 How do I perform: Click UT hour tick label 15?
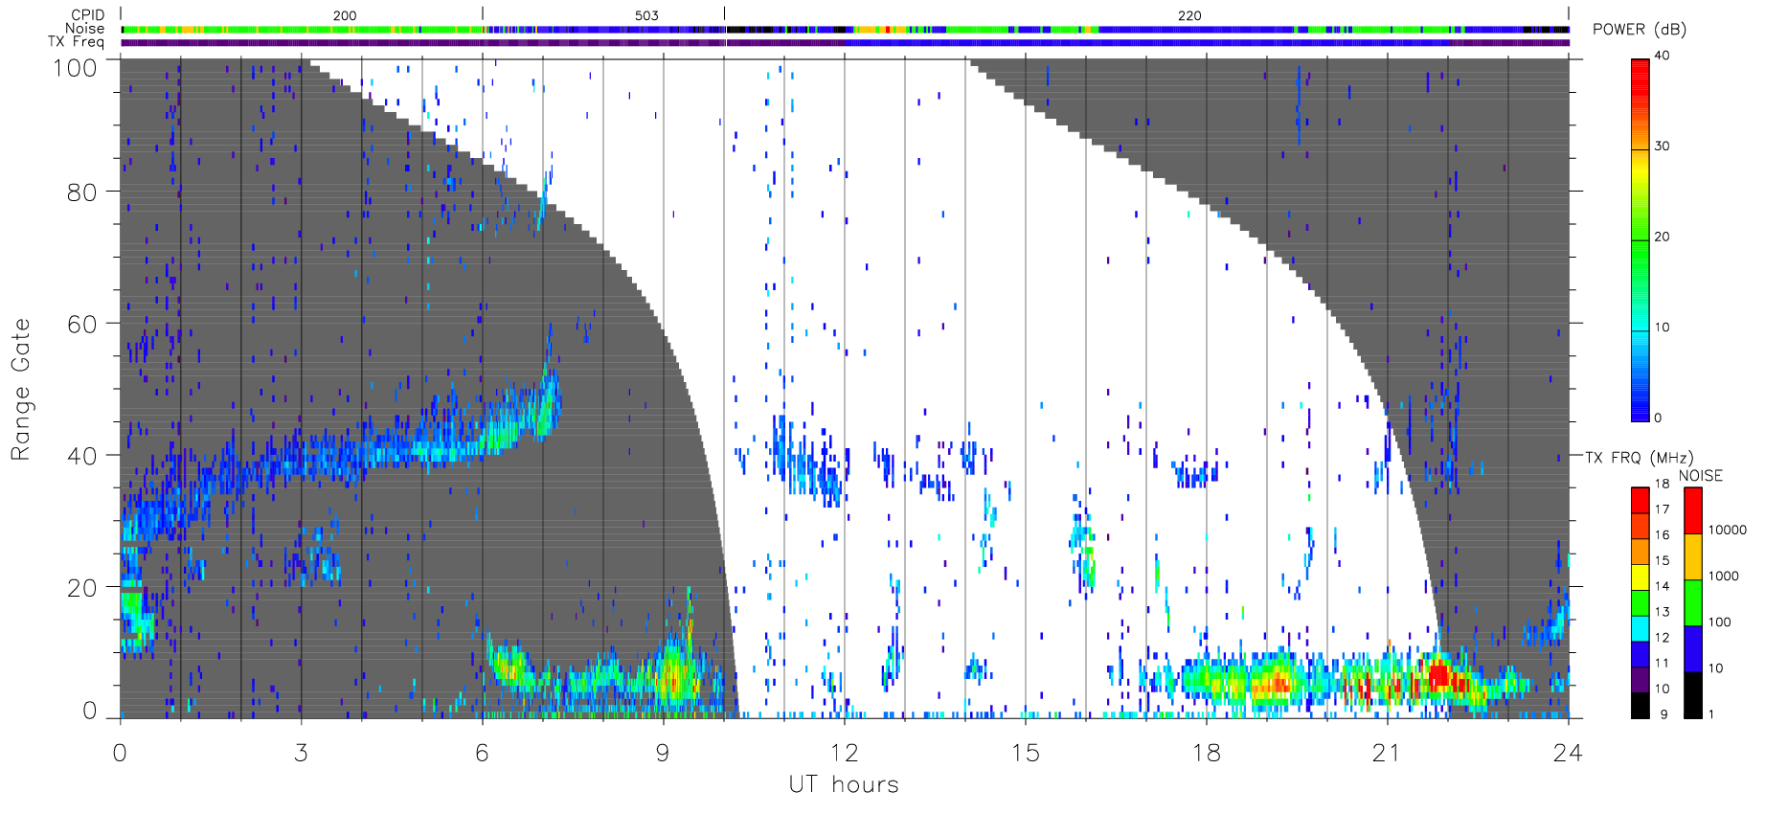point(1025,754)
